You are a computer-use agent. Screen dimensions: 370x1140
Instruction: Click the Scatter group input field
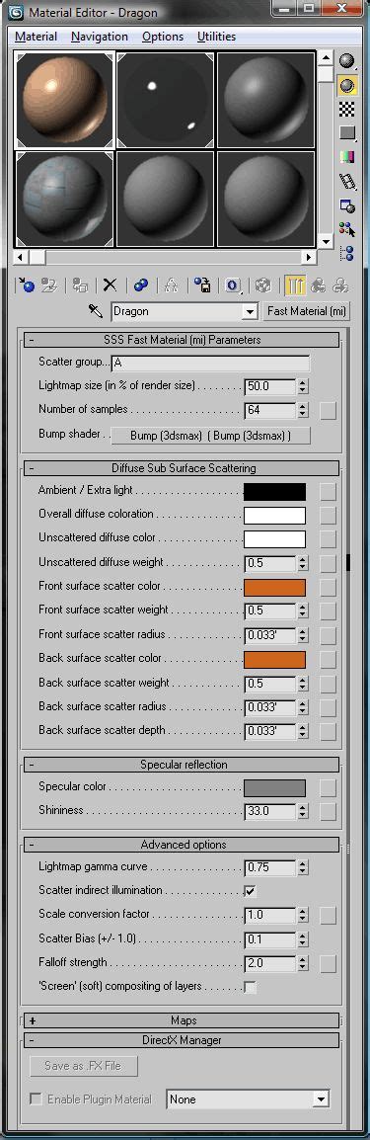[210, 363]
